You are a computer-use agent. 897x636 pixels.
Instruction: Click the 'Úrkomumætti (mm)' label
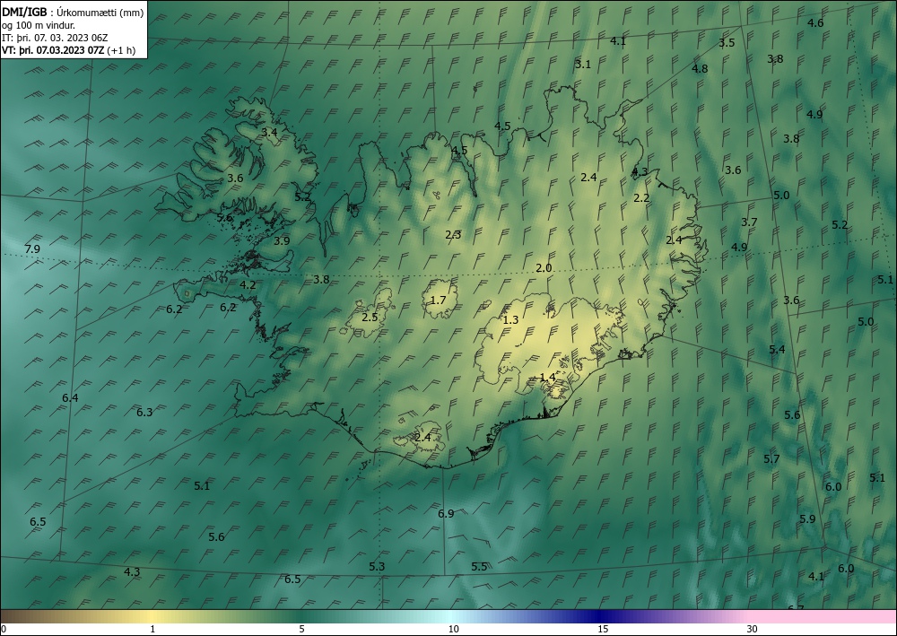tap(100, 13)
